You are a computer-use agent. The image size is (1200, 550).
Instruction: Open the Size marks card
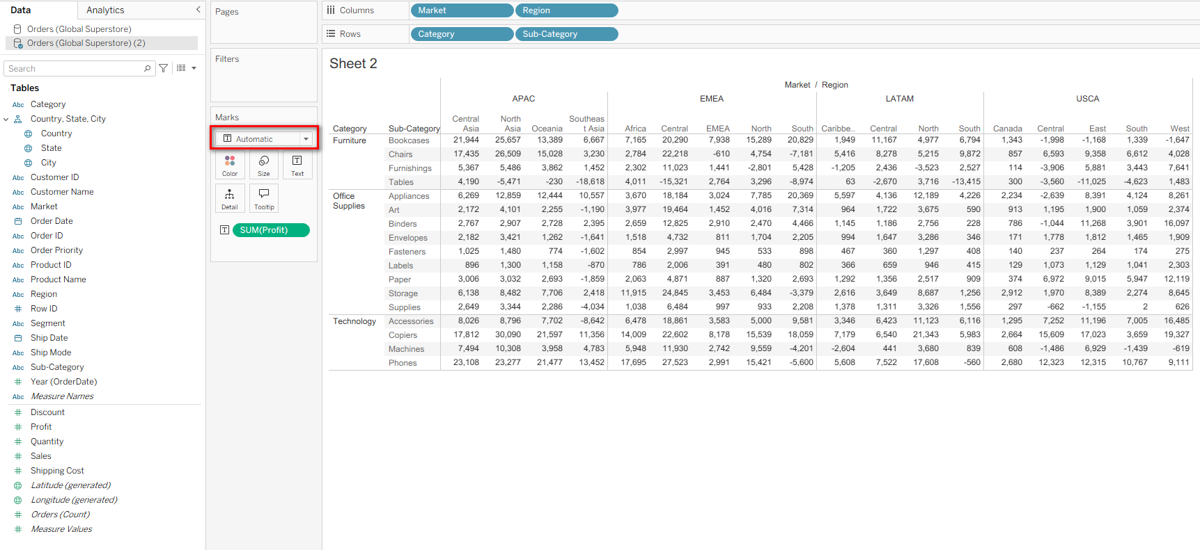(x=264, y=165)
